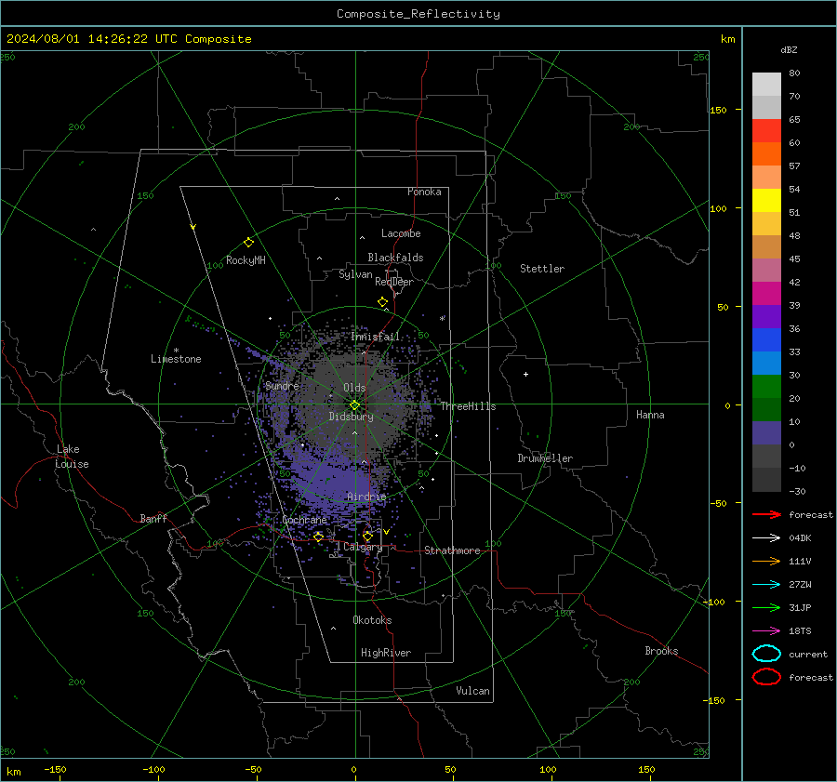
Task: Click the Lacombe city label
Action: [x=401, y=233]
